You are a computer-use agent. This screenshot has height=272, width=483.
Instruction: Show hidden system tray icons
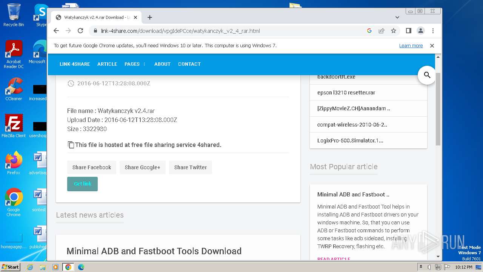coord(421,267)
